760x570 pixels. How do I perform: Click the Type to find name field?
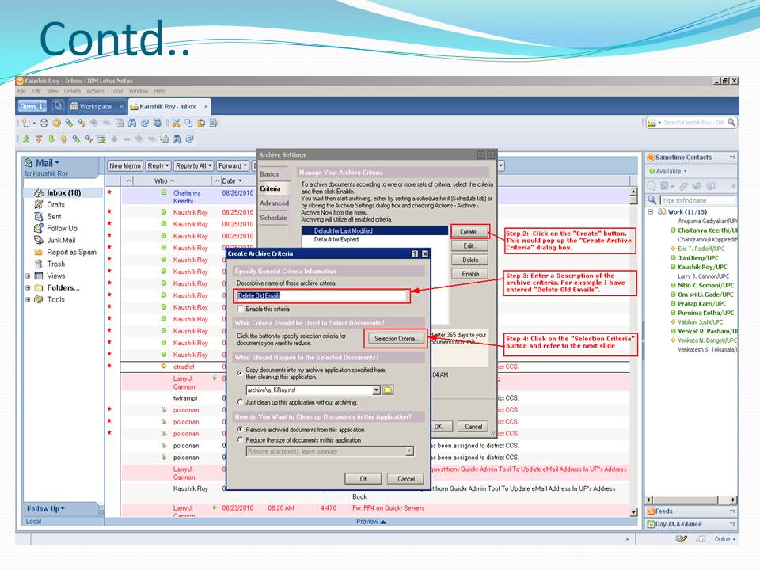coord(698,200)
